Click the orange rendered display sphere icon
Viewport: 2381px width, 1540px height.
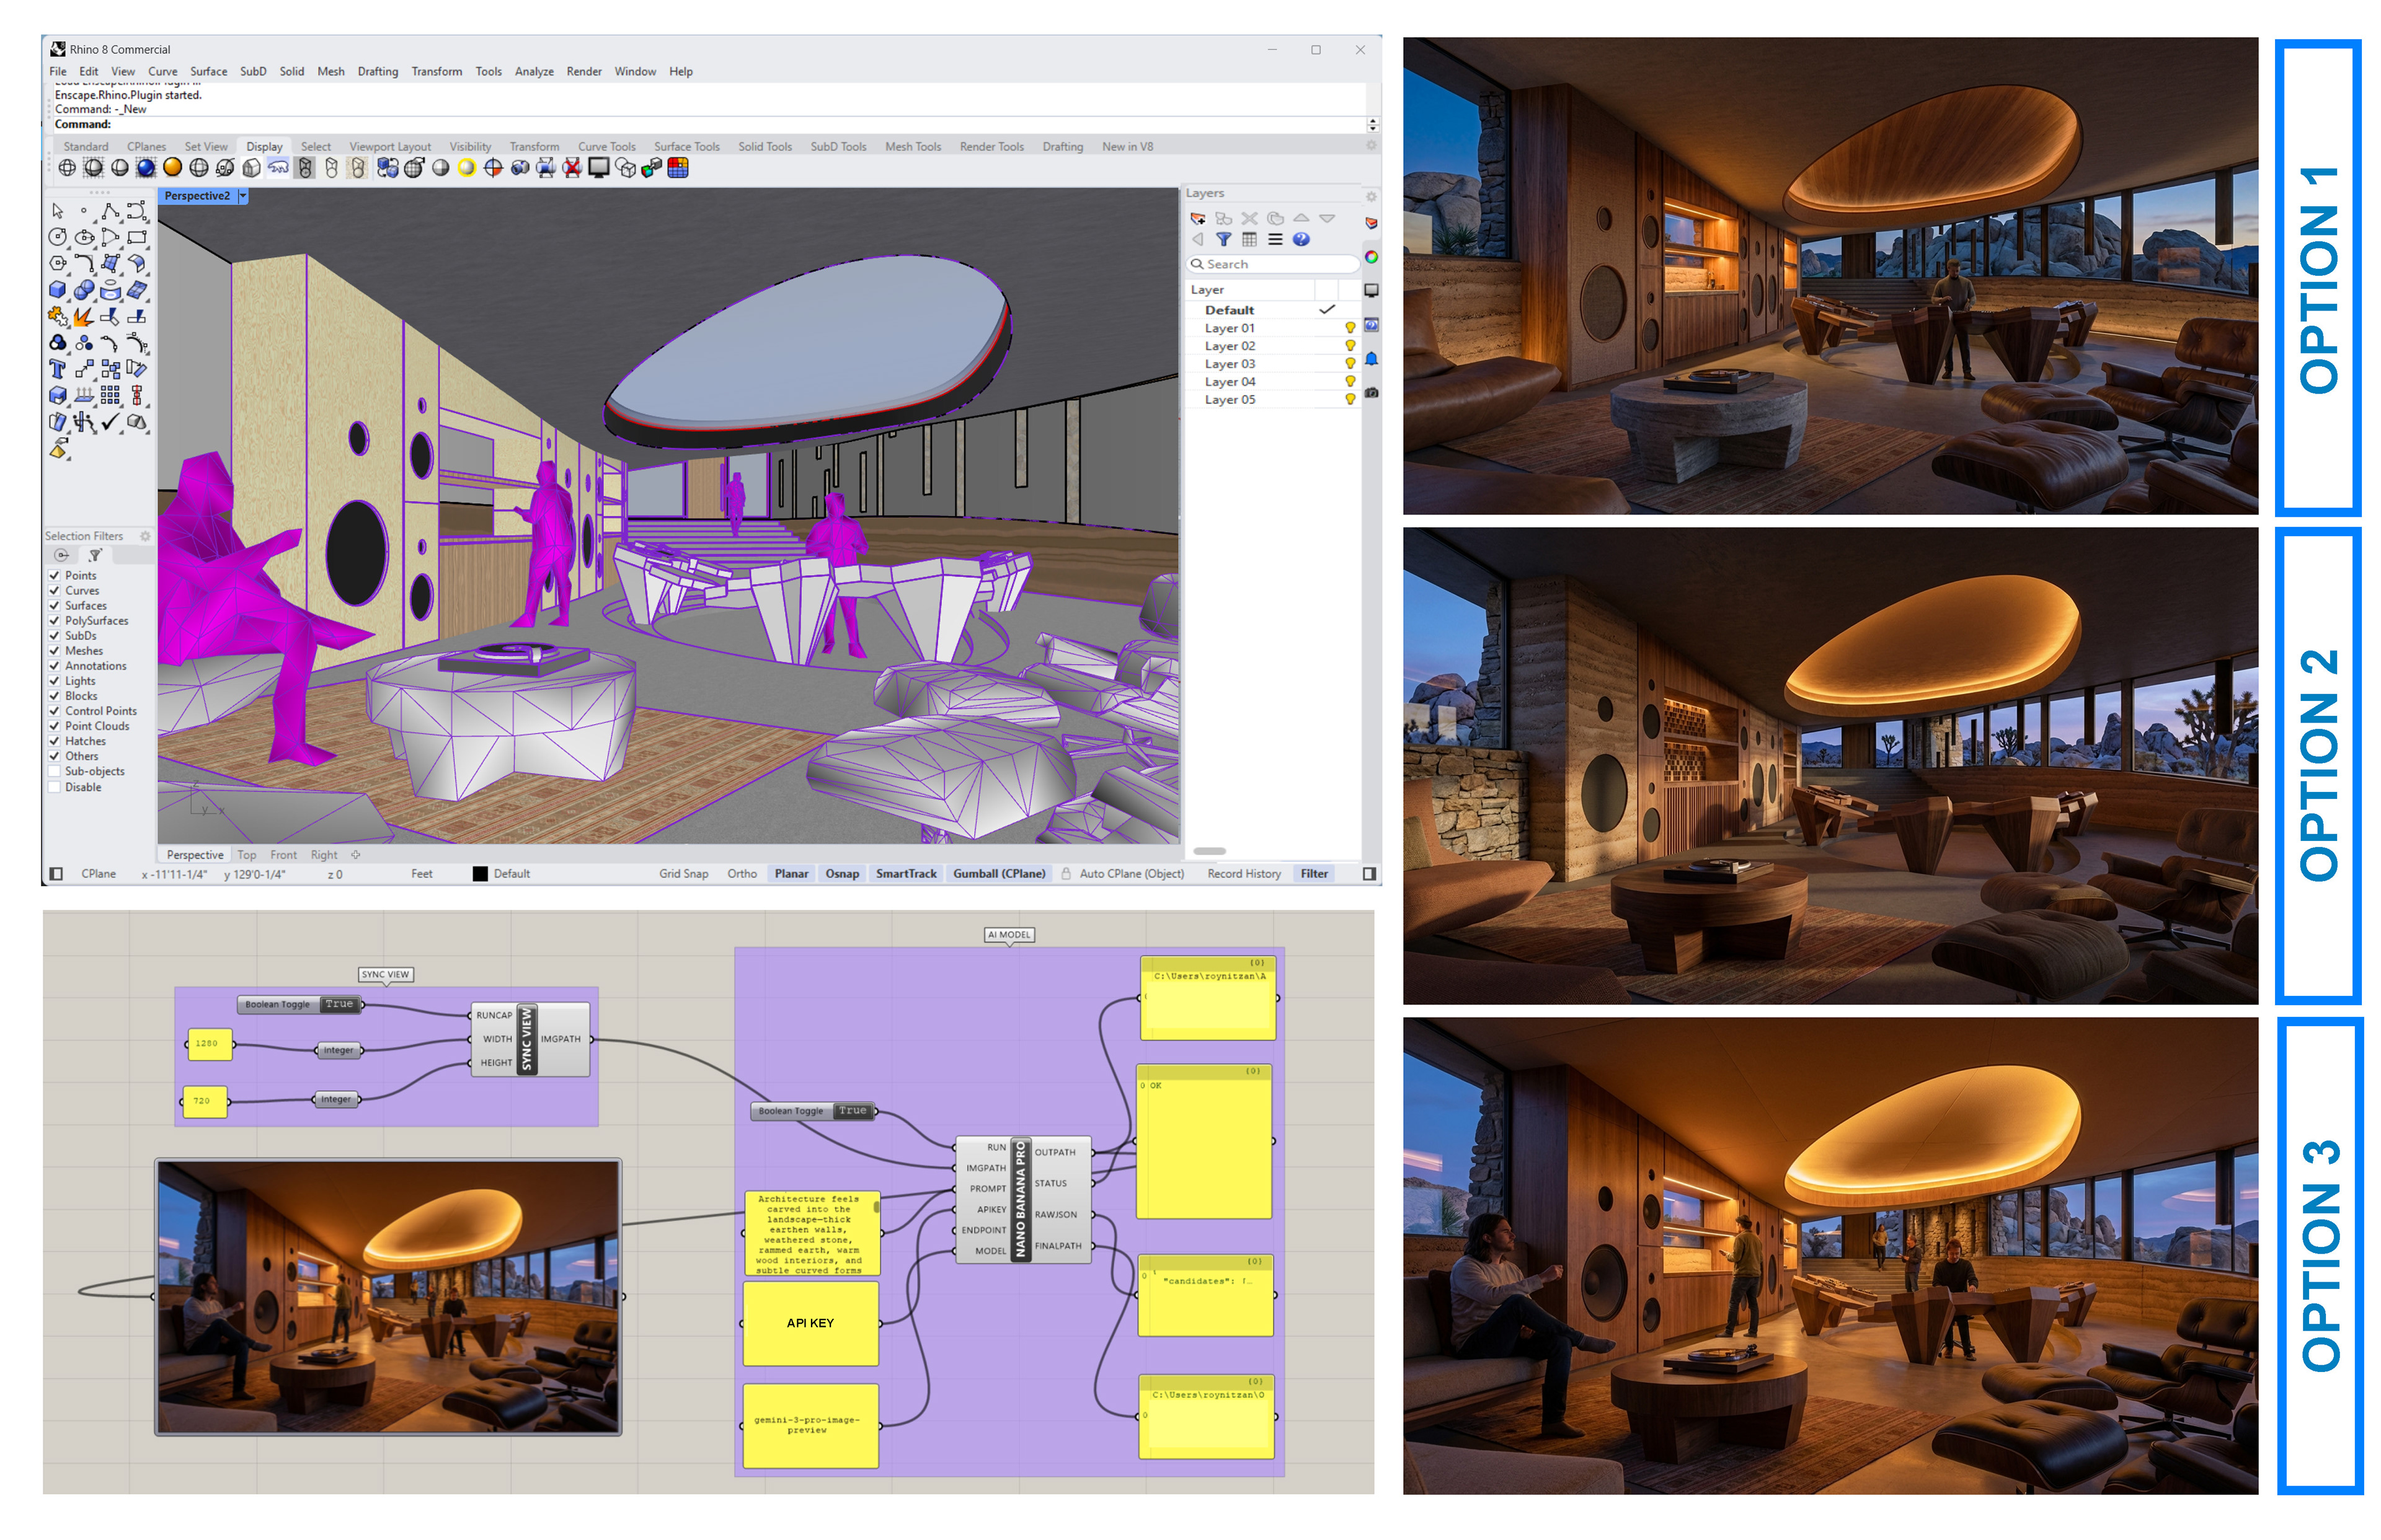[x=172, y=168]
